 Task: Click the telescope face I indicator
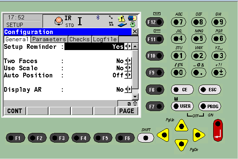pyautogui.click(x=80, y=21)
